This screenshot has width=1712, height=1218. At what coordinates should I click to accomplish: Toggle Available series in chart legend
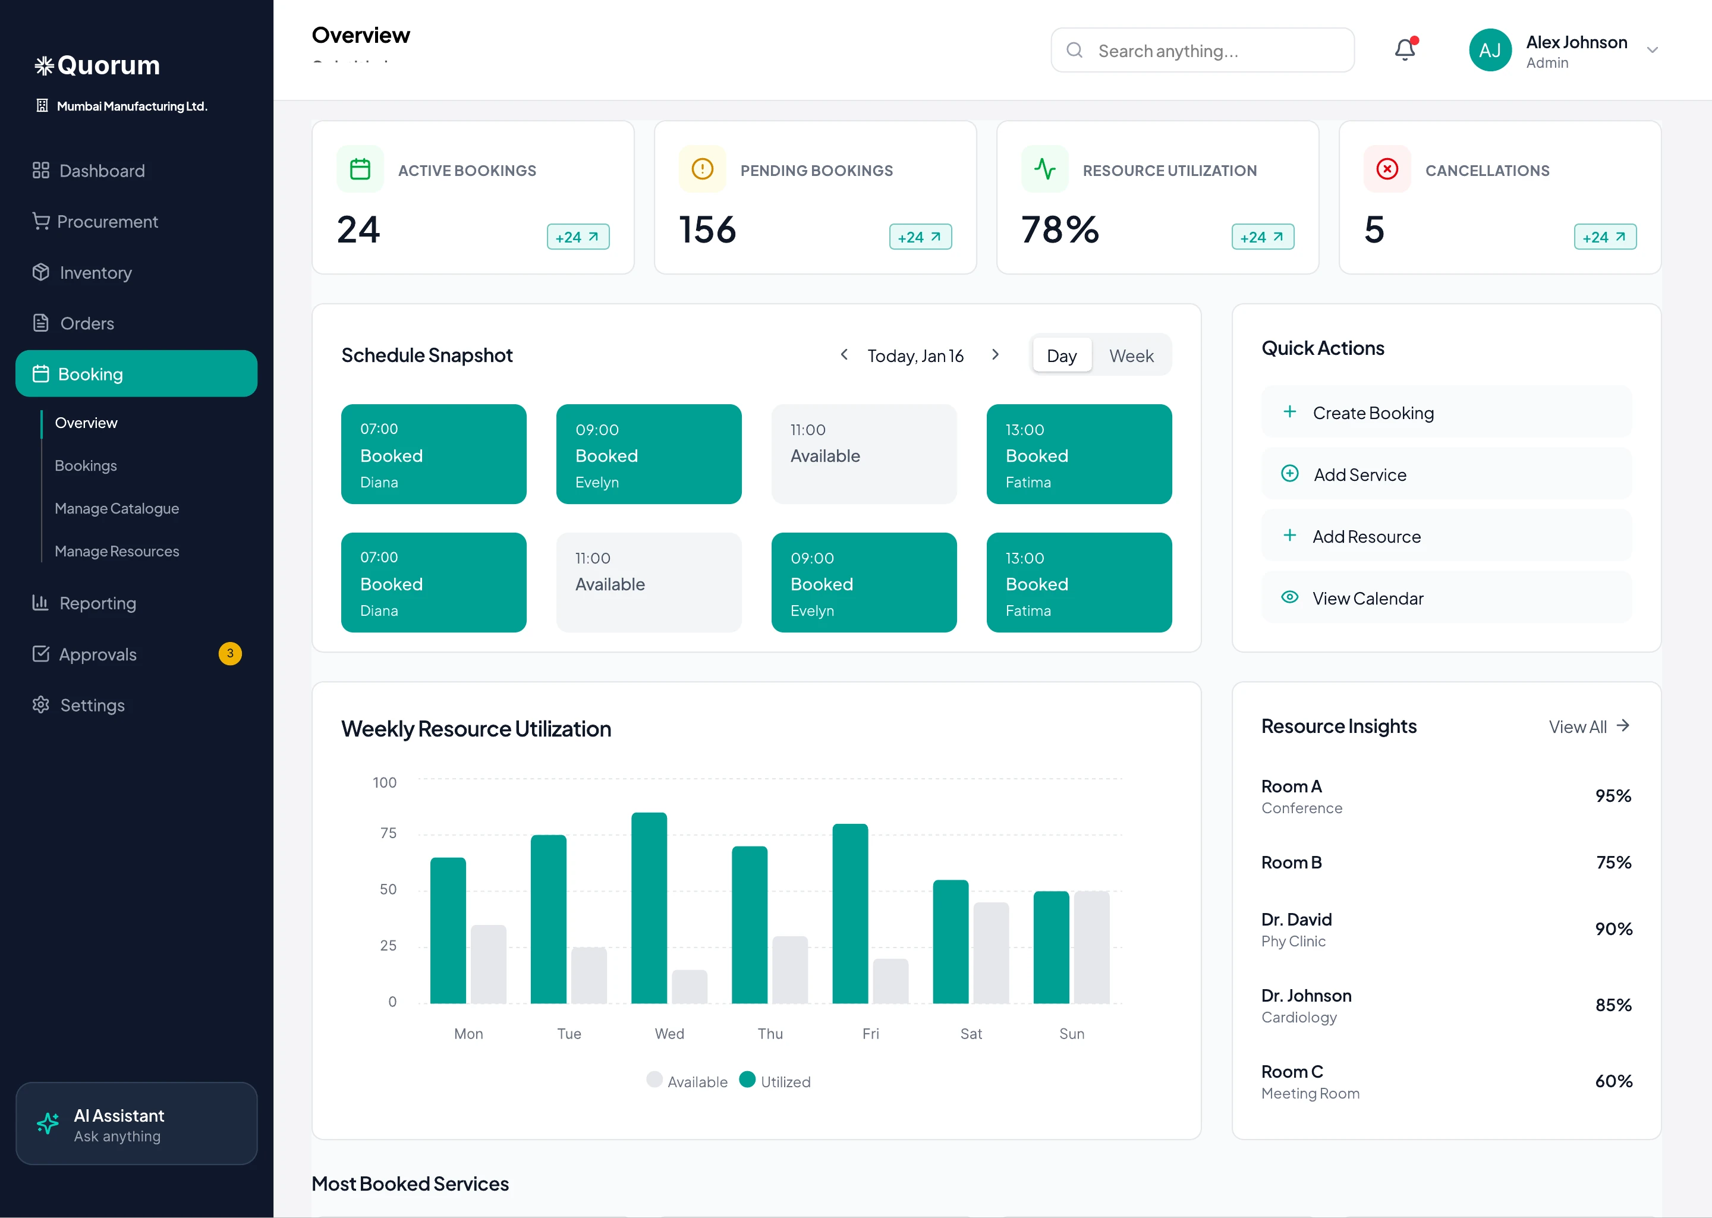click(686, 1081)
